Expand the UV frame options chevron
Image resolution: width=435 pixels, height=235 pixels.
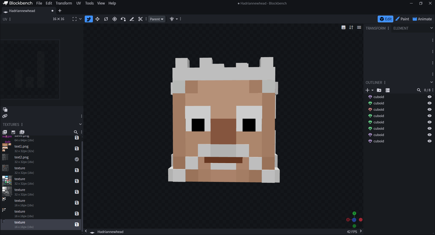point(80,19)
